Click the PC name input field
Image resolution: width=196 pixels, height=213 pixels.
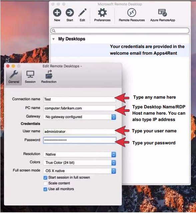(80, 108)
